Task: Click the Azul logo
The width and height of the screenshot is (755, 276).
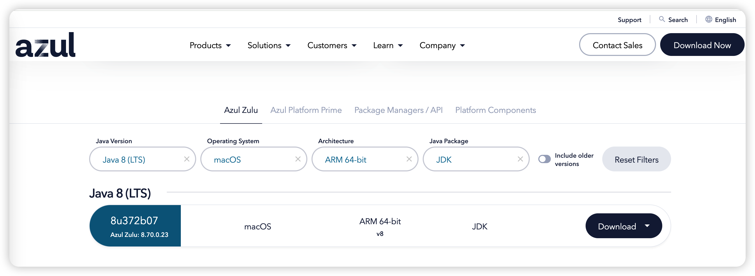Action: pos(45,45)
